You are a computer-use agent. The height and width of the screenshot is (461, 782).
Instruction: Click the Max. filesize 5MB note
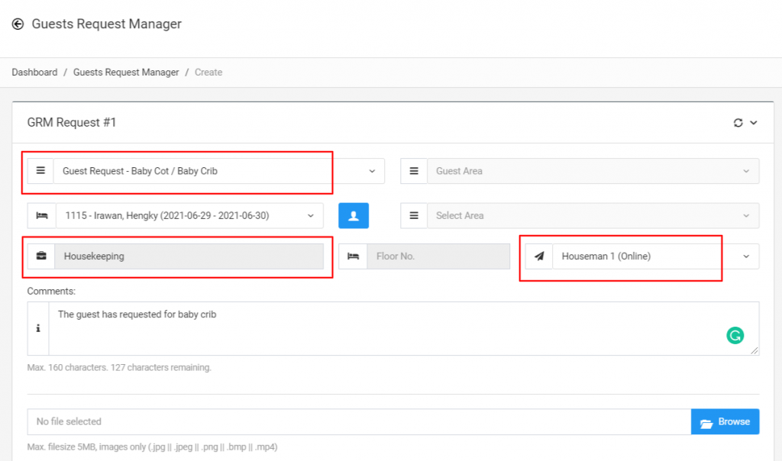tap(152, 447)
